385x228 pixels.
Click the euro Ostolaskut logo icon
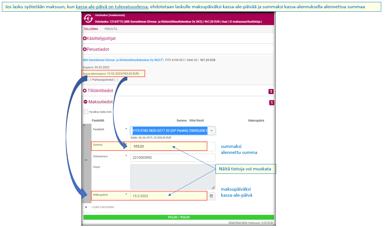coord(88,19)
